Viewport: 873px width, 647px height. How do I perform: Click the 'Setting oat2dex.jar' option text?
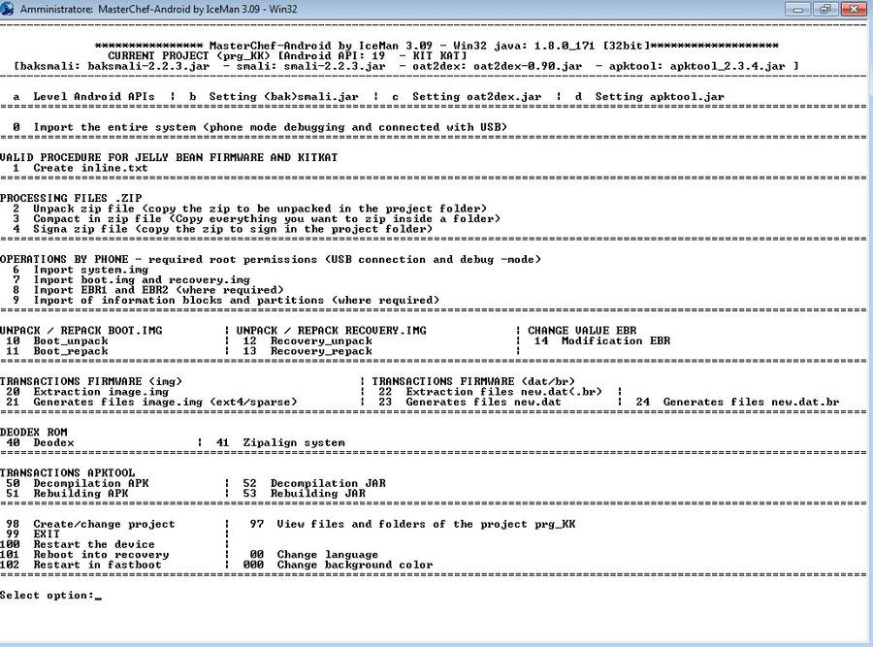tap(476, 96)
